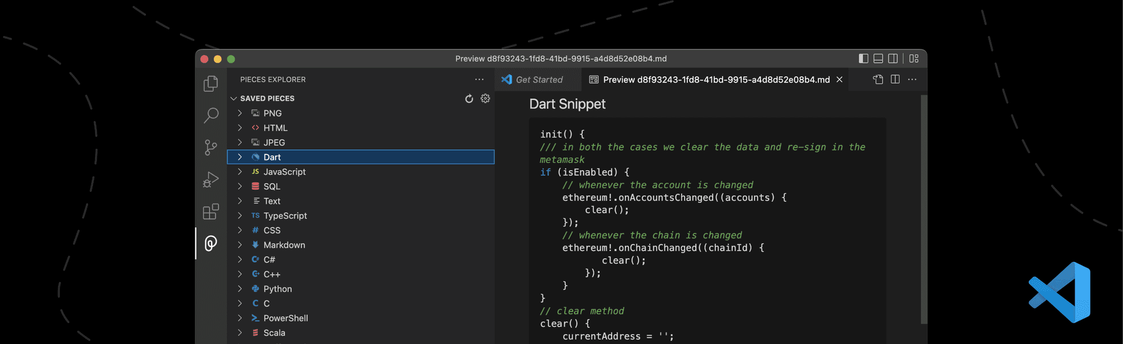Toggle bottom panel layout icon
The width and height of the screenshot is (1123, 344).
(x=878, y=58)
